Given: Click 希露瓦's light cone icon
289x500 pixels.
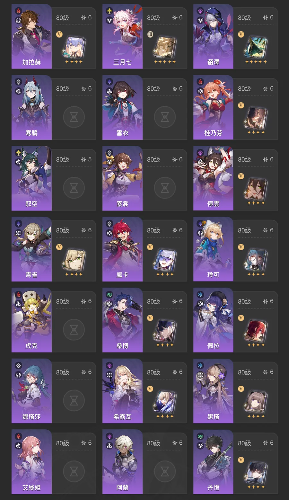Looking at the screenshot, I should tap(165, 402).
